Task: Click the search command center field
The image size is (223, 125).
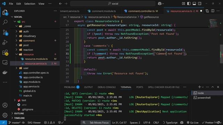Action: point(113,4)
